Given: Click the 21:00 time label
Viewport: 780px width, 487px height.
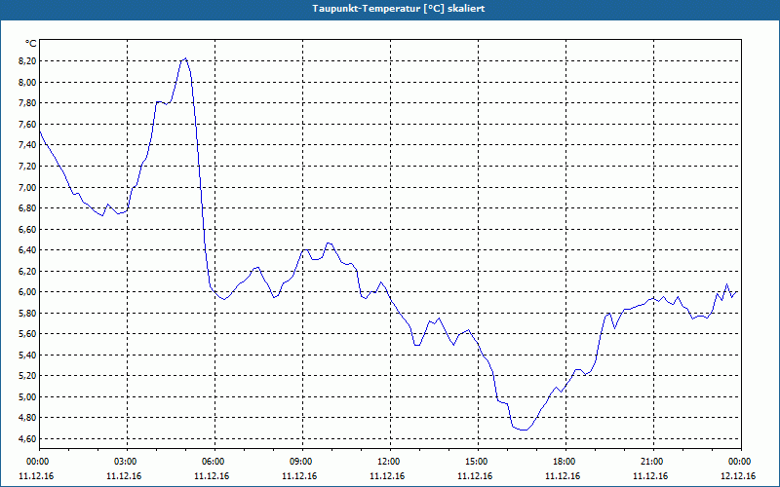Looking at the screenshot, I should coord(653,462).
